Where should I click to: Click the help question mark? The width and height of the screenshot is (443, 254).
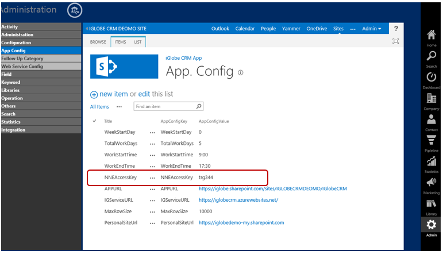click(396, 29)
